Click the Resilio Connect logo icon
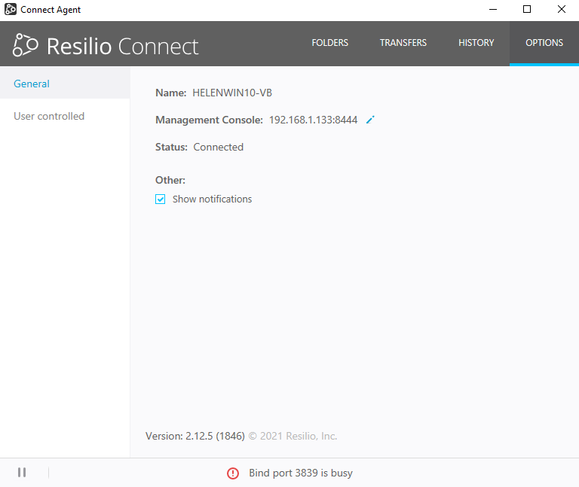Screen dimensions: 579x487 (x=26, y=45)
